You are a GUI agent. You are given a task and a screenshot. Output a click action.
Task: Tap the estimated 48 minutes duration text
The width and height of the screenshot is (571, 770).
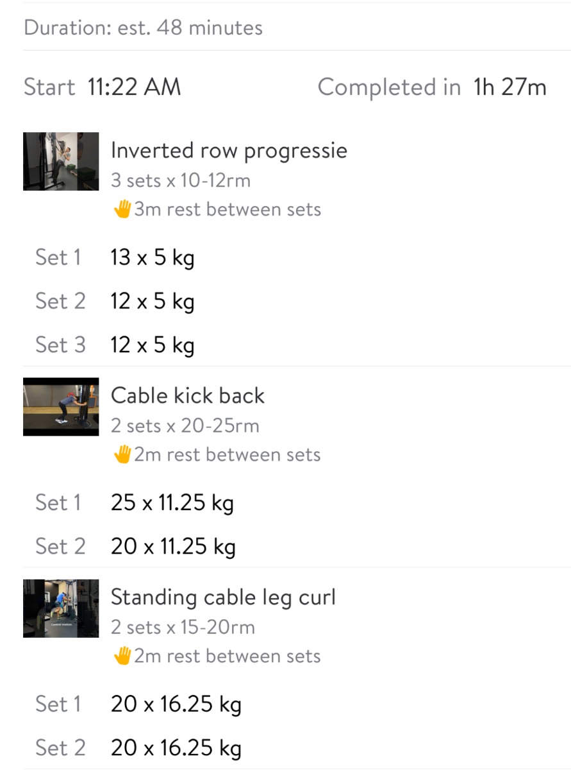click(x=143, y=28)
